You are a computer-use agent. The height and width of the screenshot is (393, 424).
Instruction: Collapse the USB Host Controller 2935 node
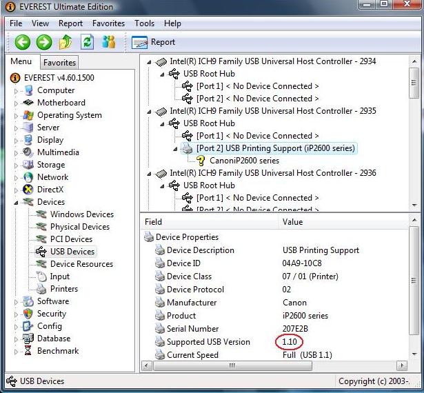point(149,112)
